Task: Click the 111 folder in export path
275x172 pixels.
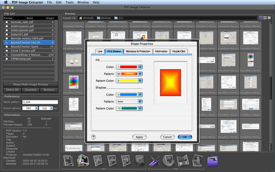Action: click(x=119, y=18)
